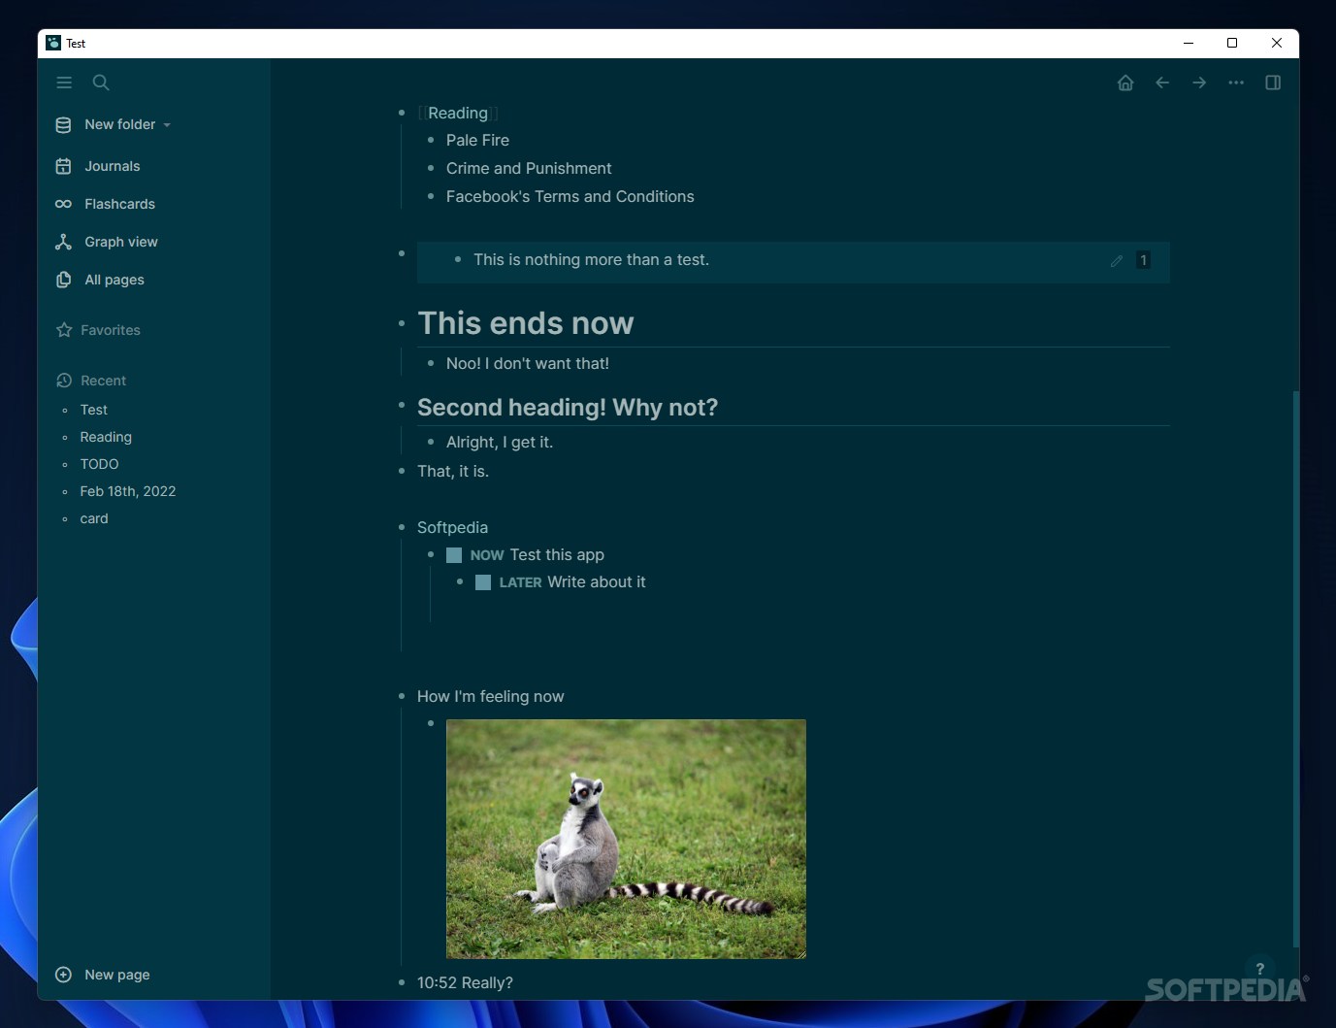
Task: Check the 'Test this app' task checkbox
Action: pos(454,555)
